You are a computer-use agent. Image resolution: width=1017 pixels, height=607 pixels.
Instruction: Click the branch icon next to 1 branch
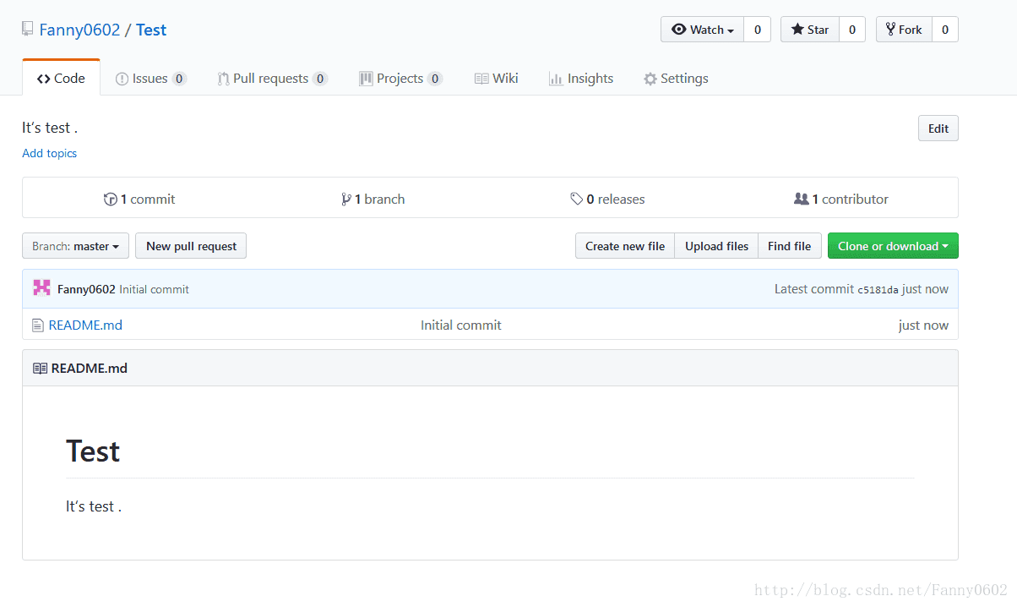pyautogui.click(x=346, y=200)
